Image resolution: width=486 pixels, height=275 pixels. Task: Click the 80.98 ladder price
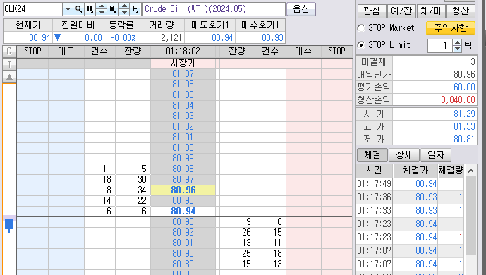click(183, 169)
